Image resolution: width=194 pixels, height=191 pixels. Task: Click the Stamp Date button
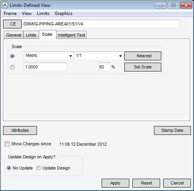[172, 130]
